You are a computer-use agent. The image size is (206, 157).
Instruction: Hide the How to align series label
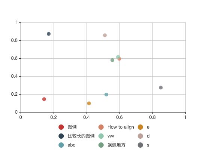[x=121, y=127]
